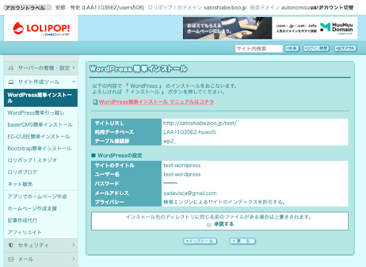Click the Lolipop logo

coord(38,28)
